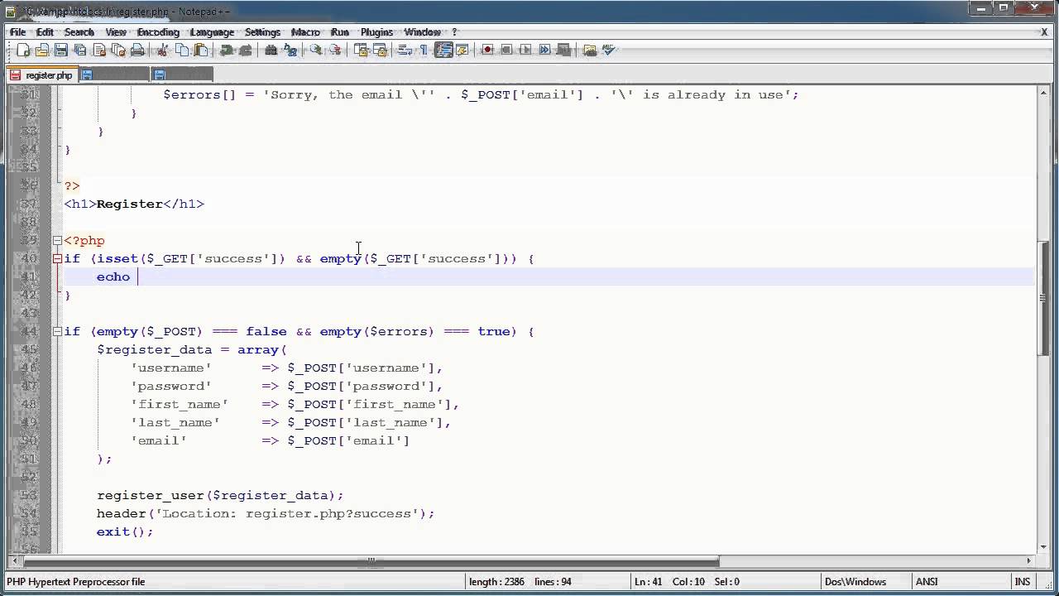The image size is (1059, 596).
Task: Paste from clipboard via toolbar icon
Action: [200, 50]
